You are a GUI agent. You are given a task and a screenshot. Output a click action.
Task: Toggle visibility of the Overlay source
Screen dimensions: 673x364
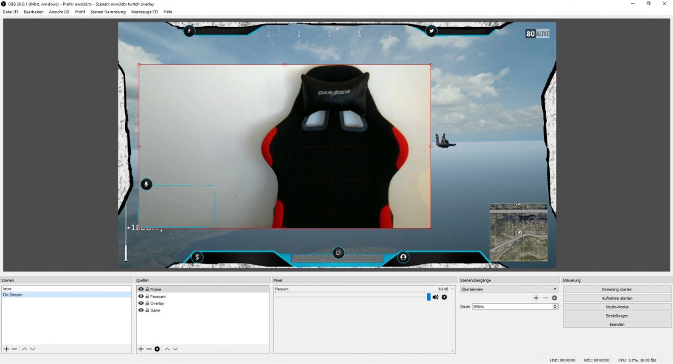click(141, 304)
